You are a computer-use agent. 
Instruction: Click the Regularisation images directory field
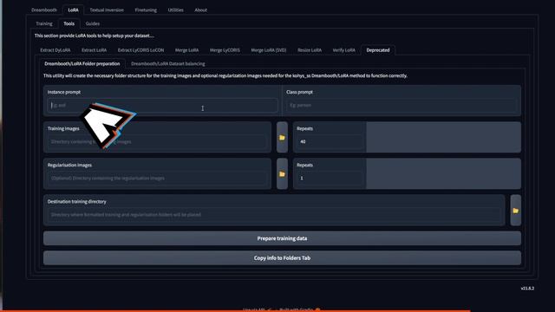(x=157, y=178)
